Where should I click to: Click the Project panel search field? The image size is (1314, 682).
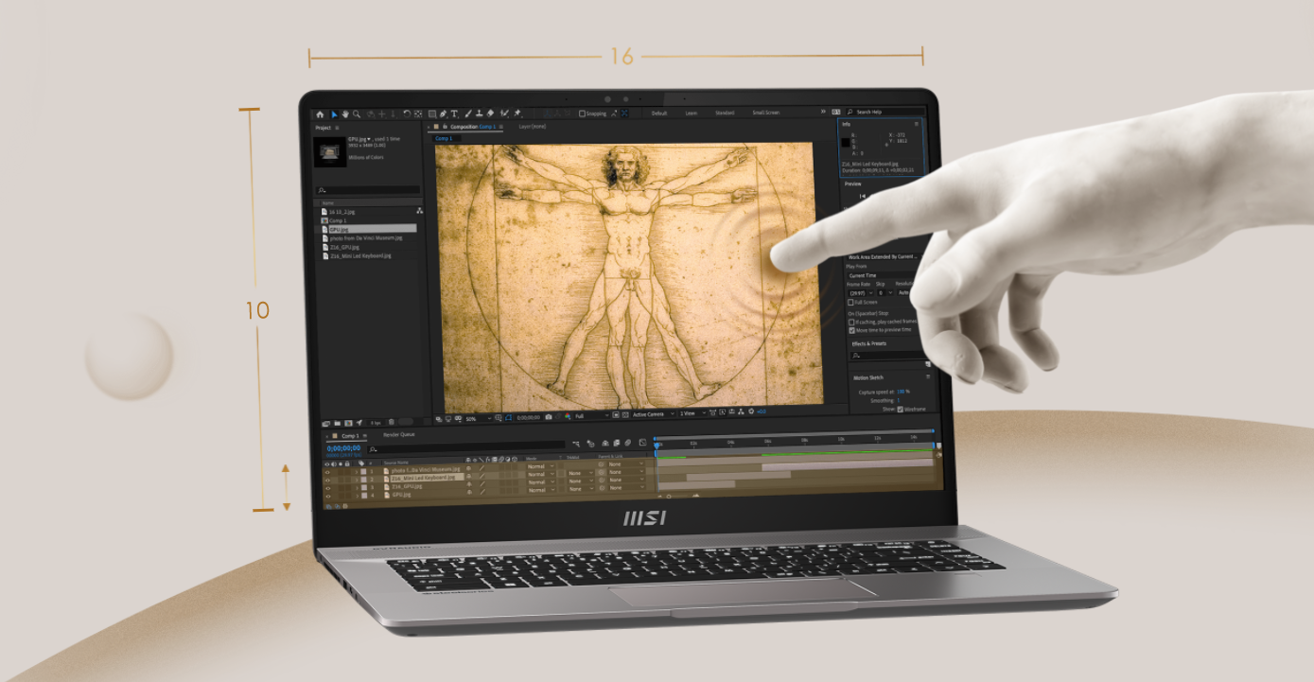(x=367, y=190)
